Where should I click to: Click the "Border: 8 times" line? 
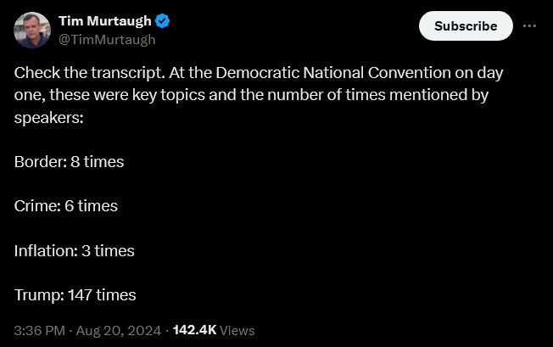[69, 161]
